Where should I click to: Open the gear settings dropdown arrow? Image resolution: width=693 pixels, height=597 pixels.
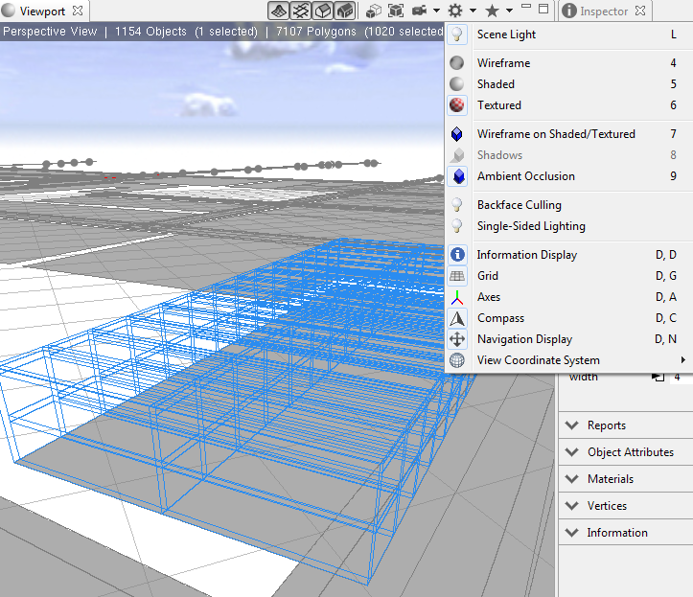tap(473, 11)
